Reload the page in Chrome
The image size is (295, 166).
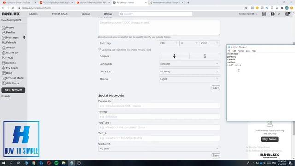click(13, 8)
